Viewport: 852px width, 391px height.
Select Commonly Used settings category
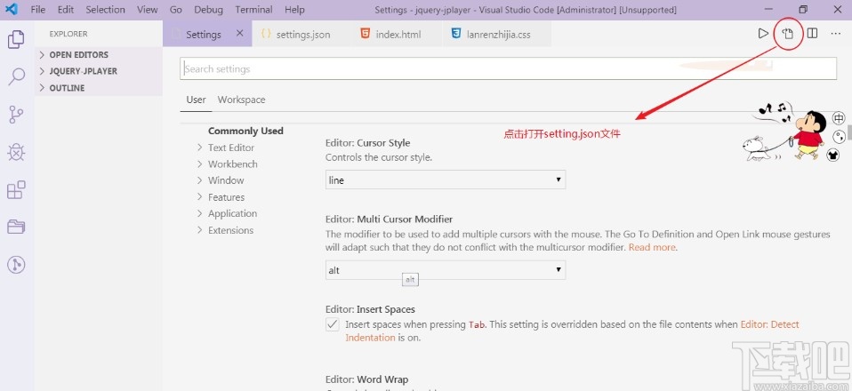pyautogui.click(x=245, y=131)
